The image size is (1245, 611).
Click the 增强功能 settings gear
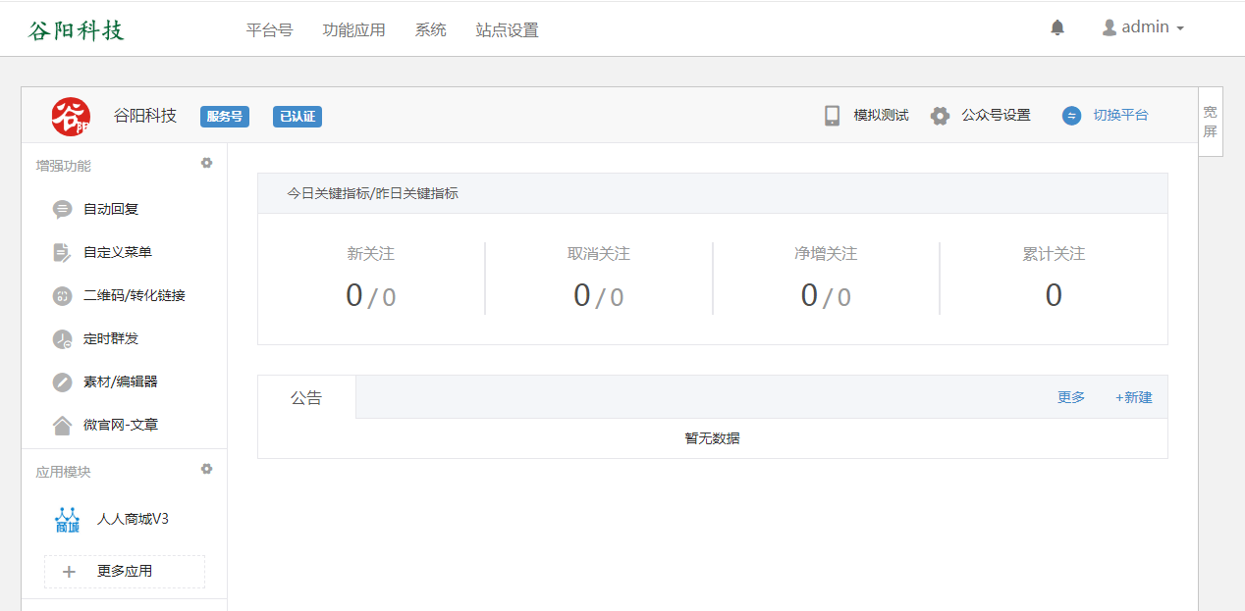click(x=207, y=163)
